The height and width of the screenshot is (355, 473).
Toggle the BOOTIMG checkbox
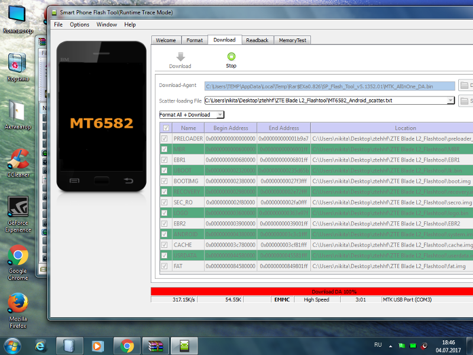point(164,181)
